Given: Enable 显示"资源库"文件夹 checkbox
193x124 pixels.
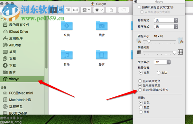Looking at the screenshot, I should (140, 90).
